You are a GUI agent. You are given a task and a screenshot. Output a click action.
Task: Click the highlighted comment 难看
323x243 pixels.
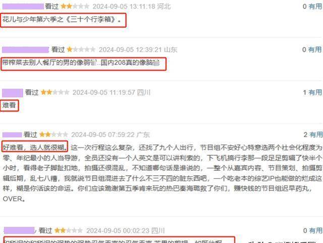[x=9, y=105]
